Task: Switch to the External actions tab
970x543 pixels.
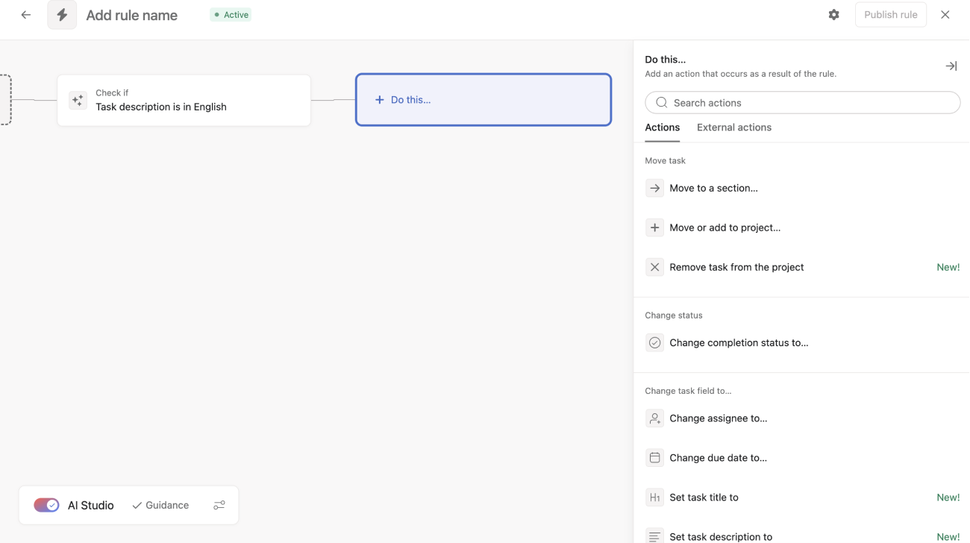Action: (x=733, y=127)
